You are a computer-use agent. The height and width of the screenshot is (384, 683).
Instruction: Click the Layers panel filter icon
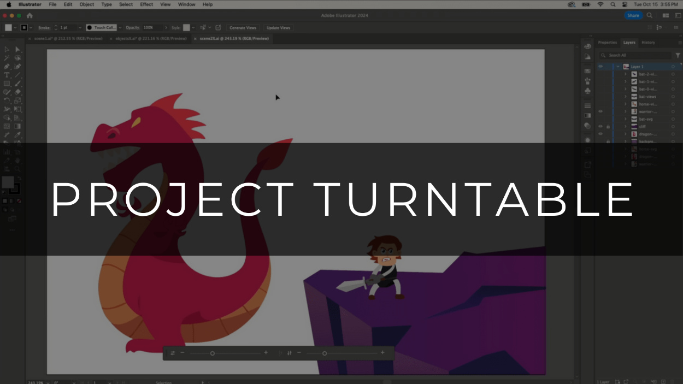pyautogui.click(x=678, y=55)
